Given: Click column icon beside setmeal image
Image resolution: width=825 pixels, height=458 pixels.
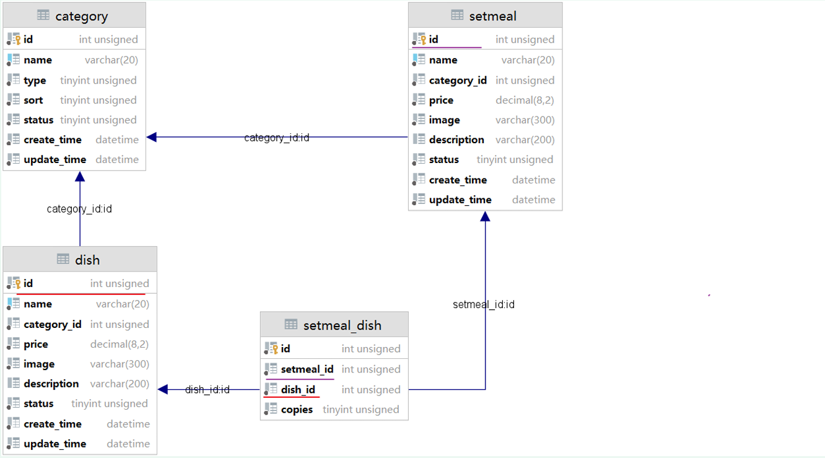Looking at the screenshot, I should tap(419, 120).
